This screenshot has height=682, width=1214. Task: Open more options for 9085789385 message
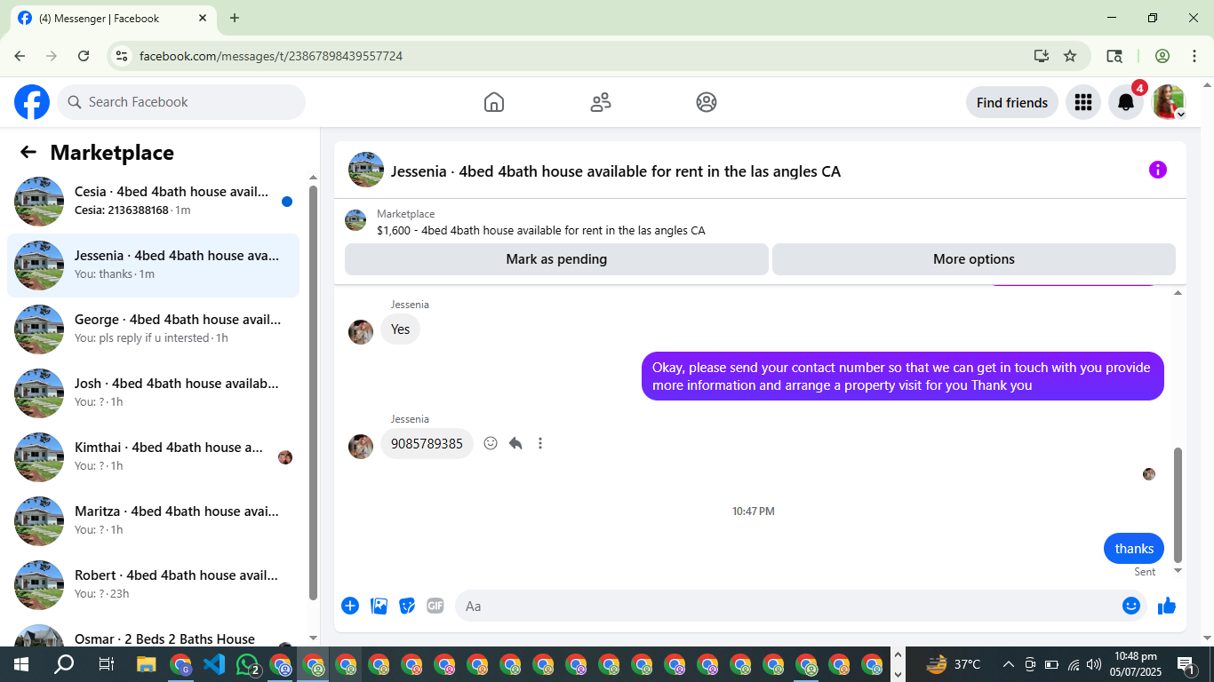click(540, 443)
